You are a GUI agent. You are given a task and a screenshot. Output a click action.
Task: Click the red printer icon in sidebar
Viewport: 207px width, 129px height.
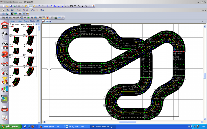4,108
